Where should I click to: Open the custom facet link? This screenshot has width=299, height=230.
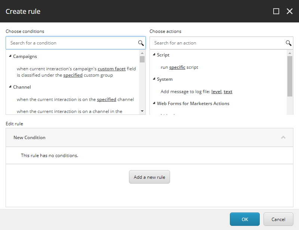[x=111, y=69]
